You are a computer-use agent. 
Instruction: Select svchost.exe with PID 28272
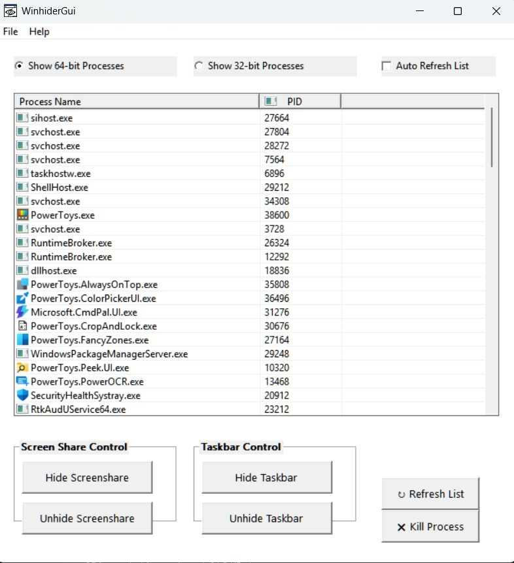point(250,146)
